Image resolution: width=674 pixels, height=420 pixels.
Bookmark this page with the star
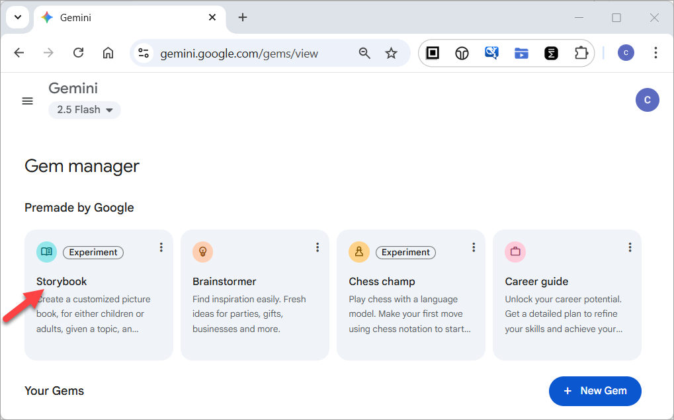click(391, 54)
